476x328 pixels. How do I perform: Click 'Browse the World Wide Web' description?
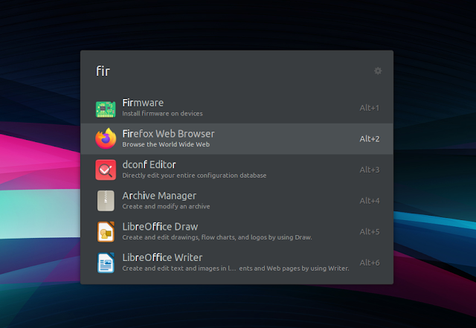pyautogui.click(x=166, y=144)
